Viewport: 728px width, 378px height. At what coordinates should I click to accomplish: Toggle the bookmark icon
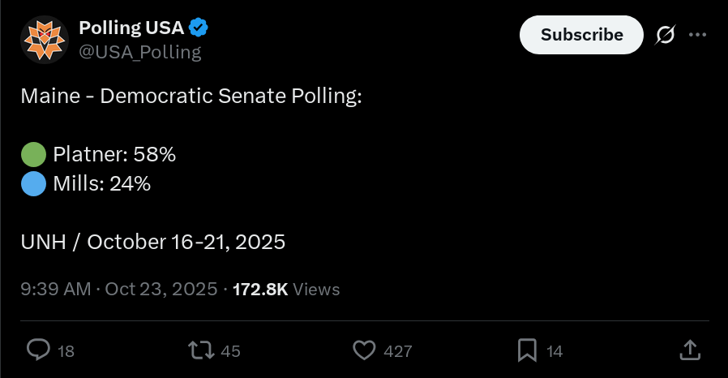tap(527, 350)
